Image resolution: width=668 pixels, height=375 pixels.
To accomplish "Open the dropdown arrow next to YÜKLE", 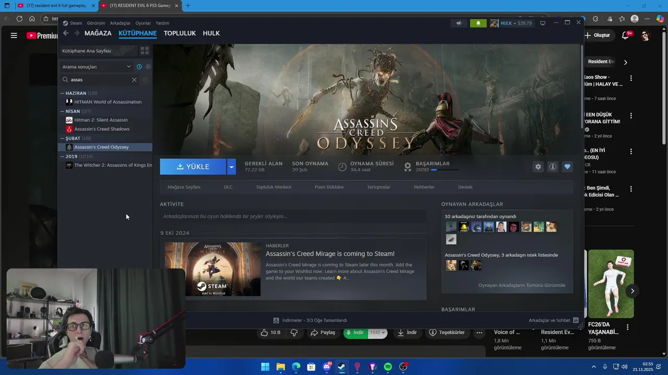I will coord(231,167).
